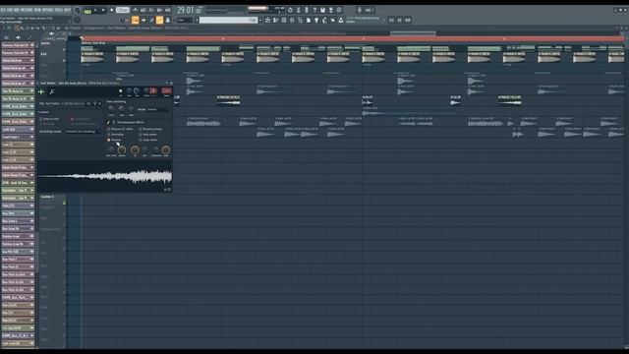Image resolution: width=629 pixels, height=354 pixels.
Task: Open the View piano roll shortcut icon
Action: click(276, 20)
